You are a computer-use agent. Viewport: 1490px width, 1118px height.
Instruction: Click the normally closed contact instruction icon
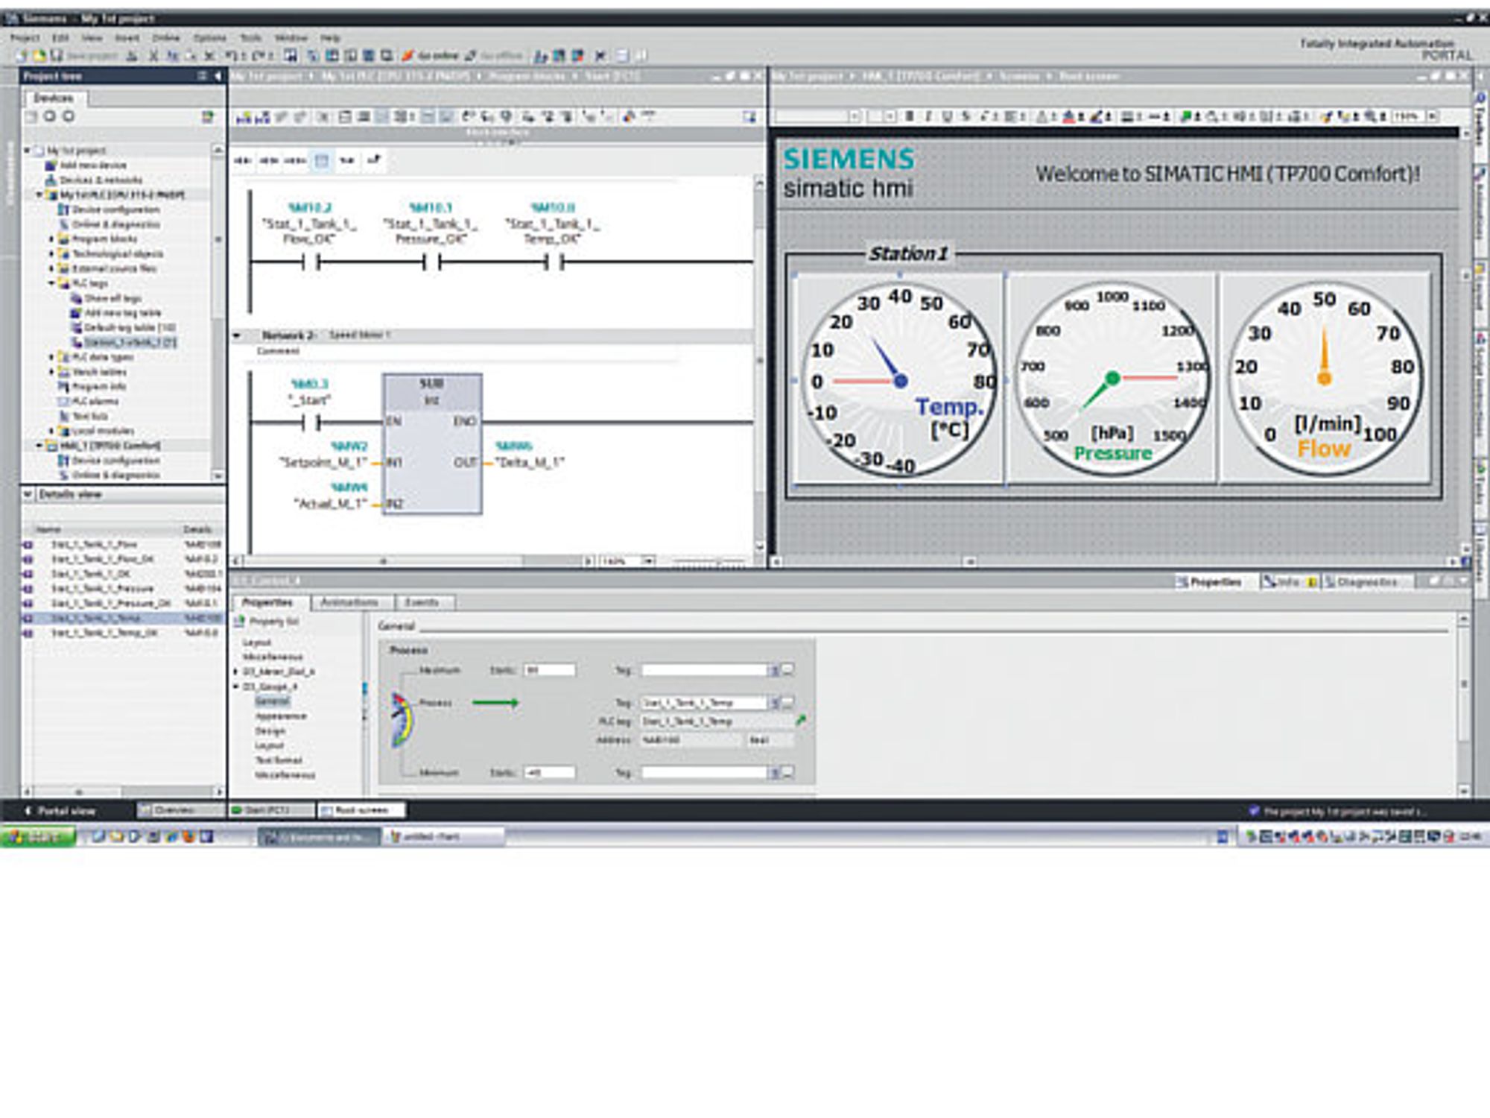pyautogui.click(x=269, y=160)
